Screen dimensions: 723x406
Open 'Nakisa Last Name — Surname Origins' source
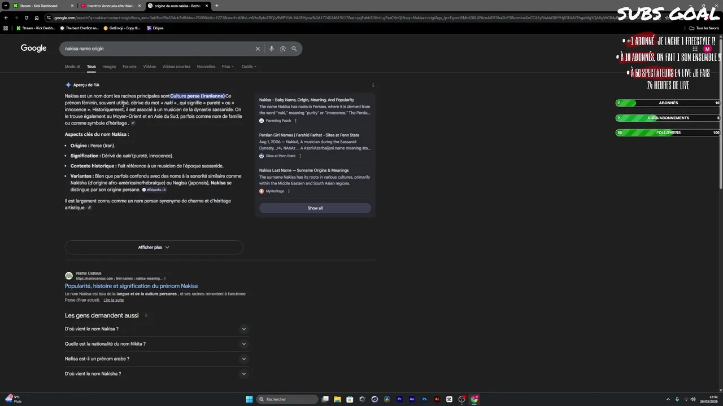[304, 170]
